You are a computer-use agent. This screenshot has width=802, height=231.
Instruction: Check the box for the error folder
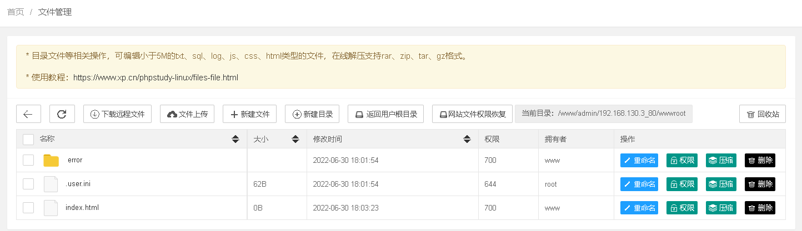pyautogui.click(x=28, y=160)
